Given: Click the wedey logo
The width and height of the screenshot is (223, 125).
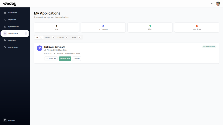Looking at the screenshot, I should click(x=10, y=4).
